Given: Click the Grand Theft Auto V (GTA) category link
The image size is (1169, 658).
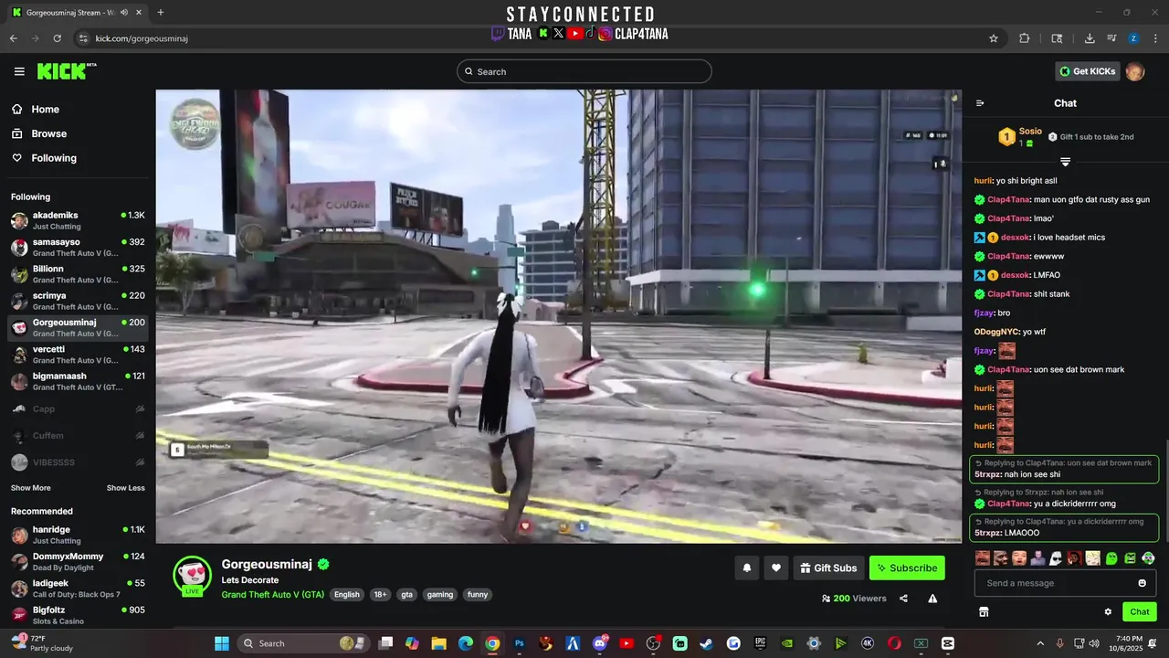Looking at the screenshot, I should pos(272,594).
